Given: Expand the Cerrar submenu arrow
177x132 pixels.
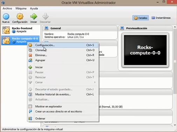Looking at the screenshot, I should 95,82.
